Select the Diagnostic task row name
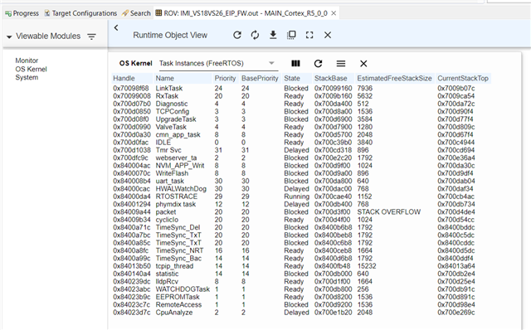Image resolution: width=531 pixels, height=330 pixels. point(172,104)
